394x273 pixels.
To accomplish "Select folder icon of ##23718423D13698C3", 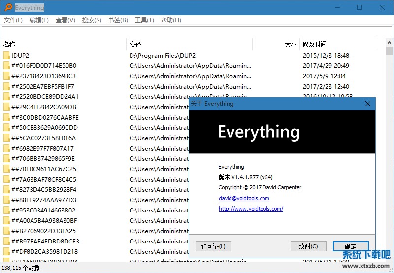I will [x=6, y=76].
